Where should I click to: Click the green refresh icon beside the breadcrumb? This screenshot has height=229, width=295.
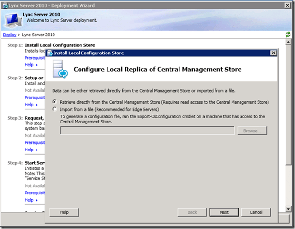288,35
